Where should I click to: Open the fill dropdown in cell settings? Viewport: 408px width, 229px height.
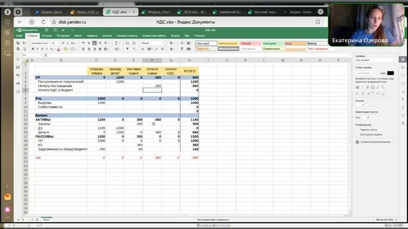click(375, 60)
